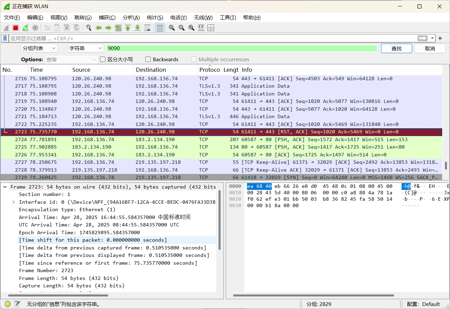Click the search field containing 9090
The height and width of the screenshot is (309, 450).
click(x=242, y=48)
